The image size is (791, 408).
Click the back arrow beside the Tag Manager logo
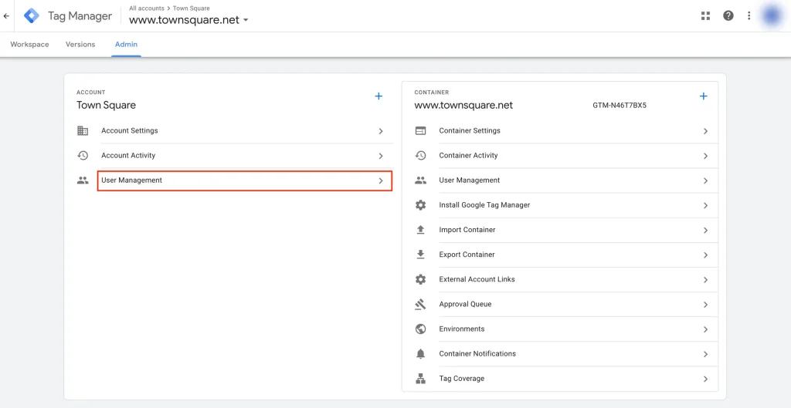click(x=6, y=16)
